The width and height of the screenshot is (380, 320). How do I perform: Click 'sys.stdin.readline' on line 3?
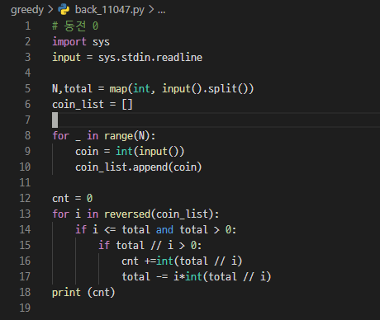tap(150, 58)
